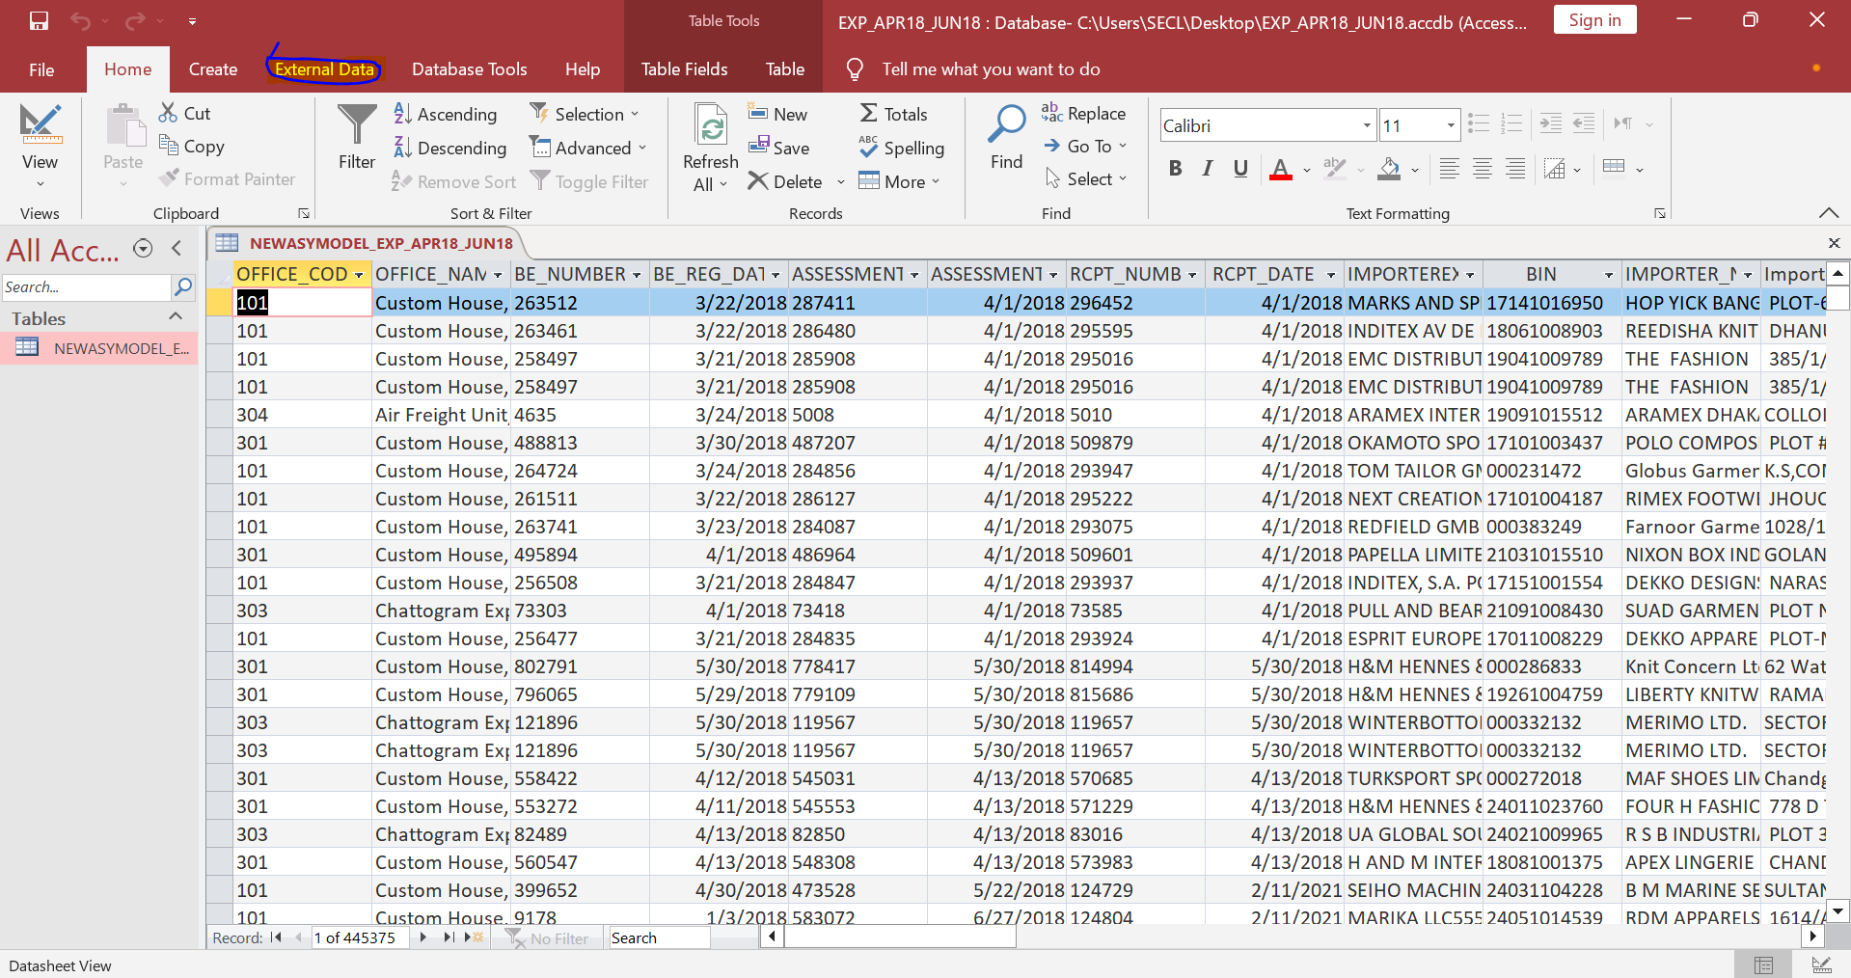Screen dimensions: 1851x978
Task: Click Tell me what you want to do
Action: [x=991, y=69]
